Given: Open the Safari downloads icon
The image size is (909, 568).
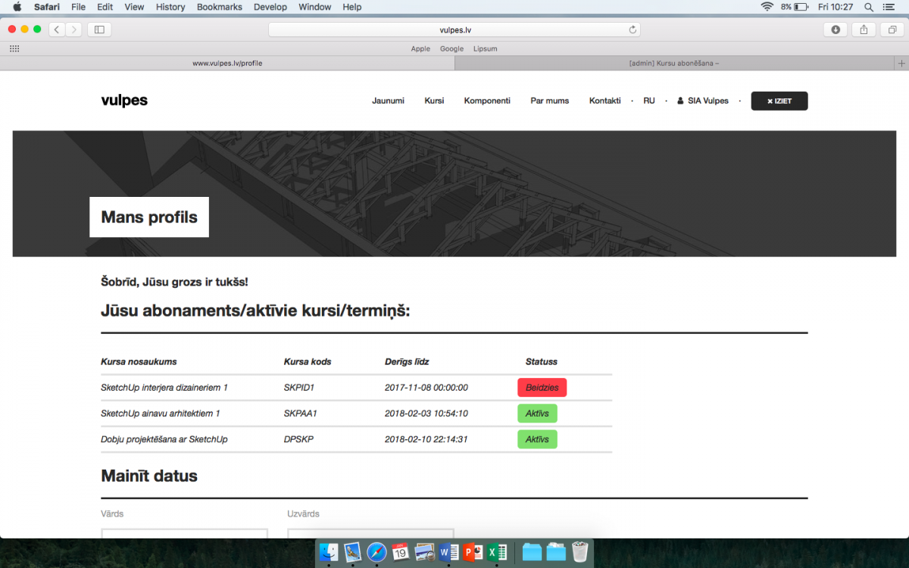Looking at the screenshot, I should [836, 30].
